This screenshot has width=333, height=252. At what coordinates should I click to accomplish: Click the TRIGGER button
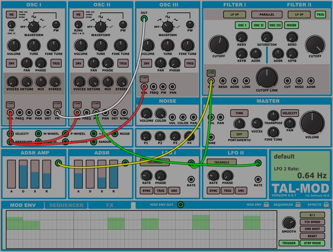pos(289,243)
